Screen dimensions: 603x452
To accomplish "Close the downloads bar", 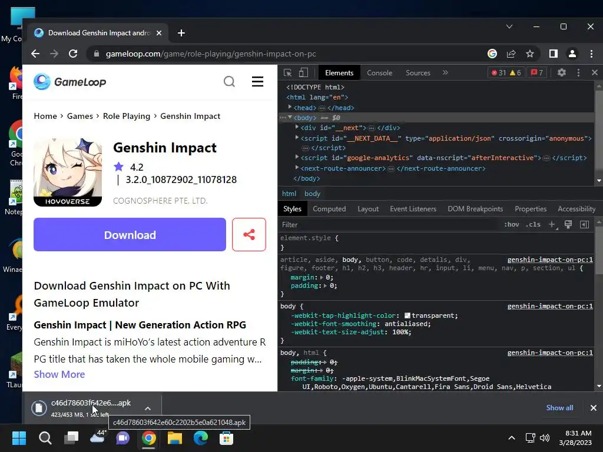I will tap(594, 408).
